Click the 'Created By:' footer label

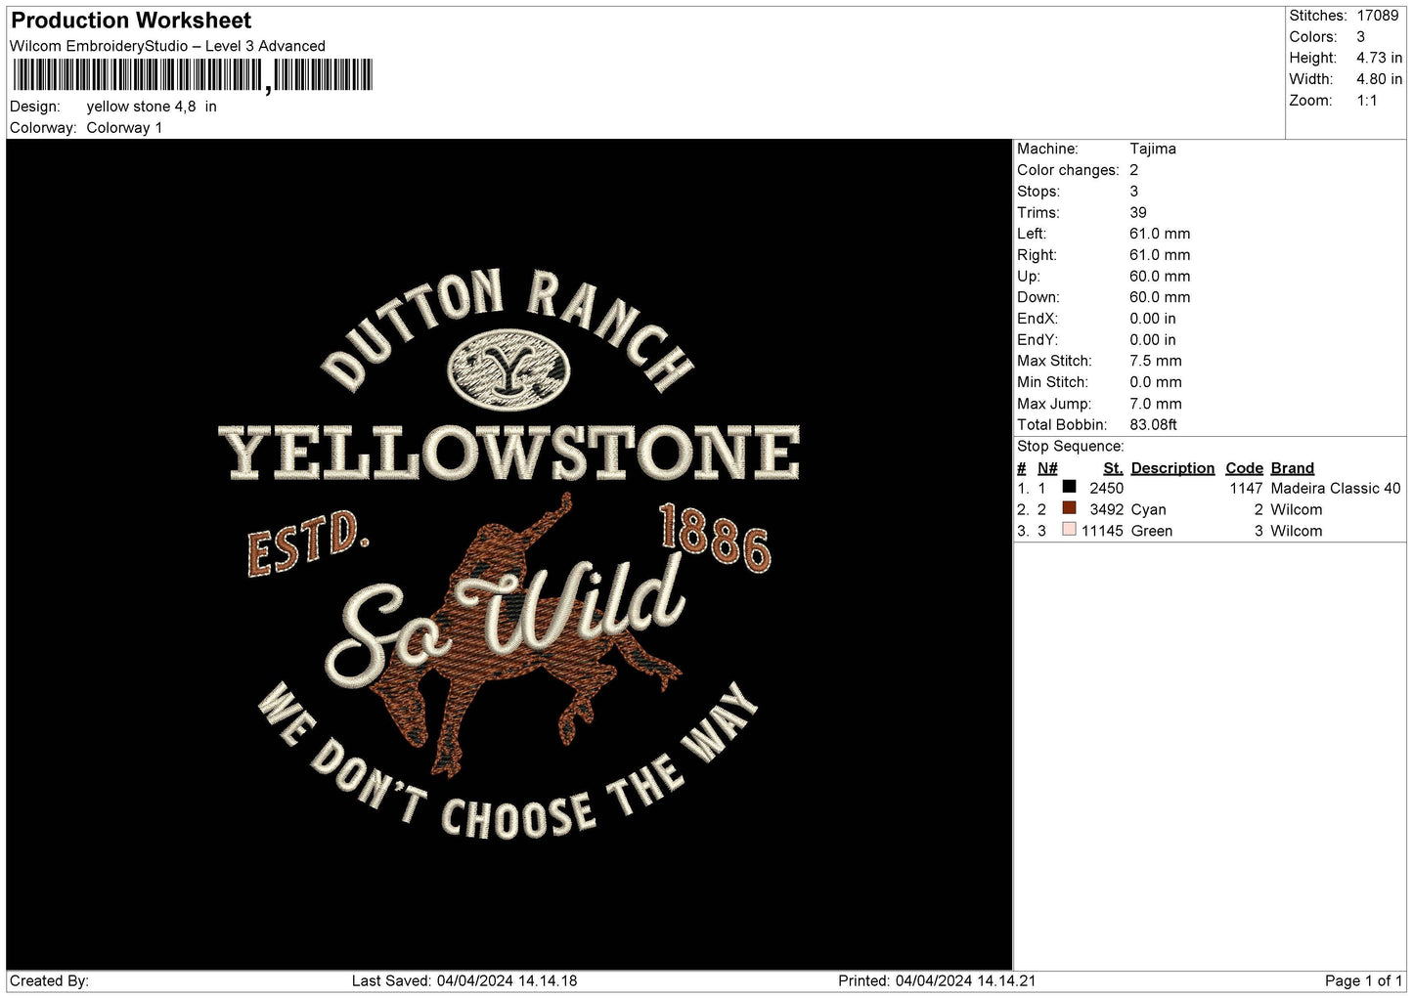pos(49,981)
